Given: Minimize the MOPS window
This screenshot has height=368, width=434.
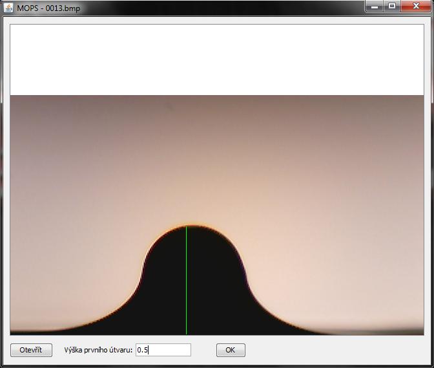Looking at the screenshot, I should pyautogui.click(x=374, y=6).
